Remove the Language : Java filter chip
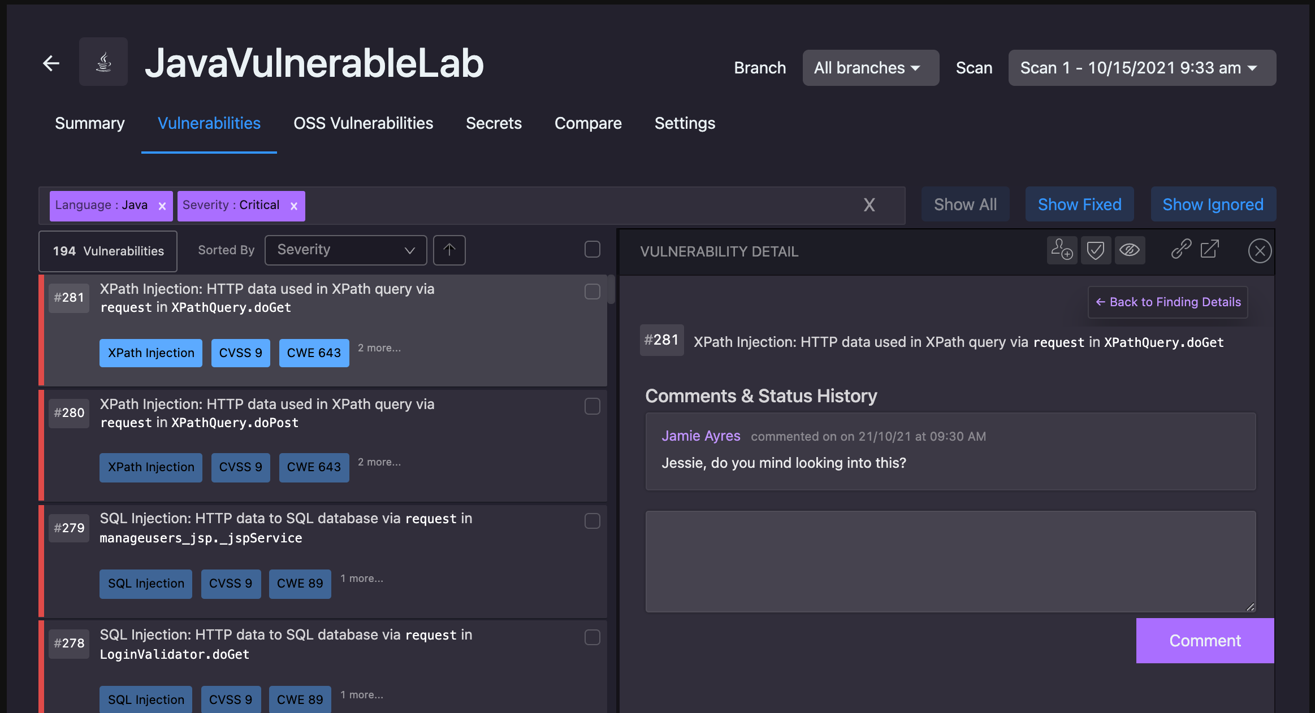The height and width of the screenshot is (713, 1315). [162, 206]
